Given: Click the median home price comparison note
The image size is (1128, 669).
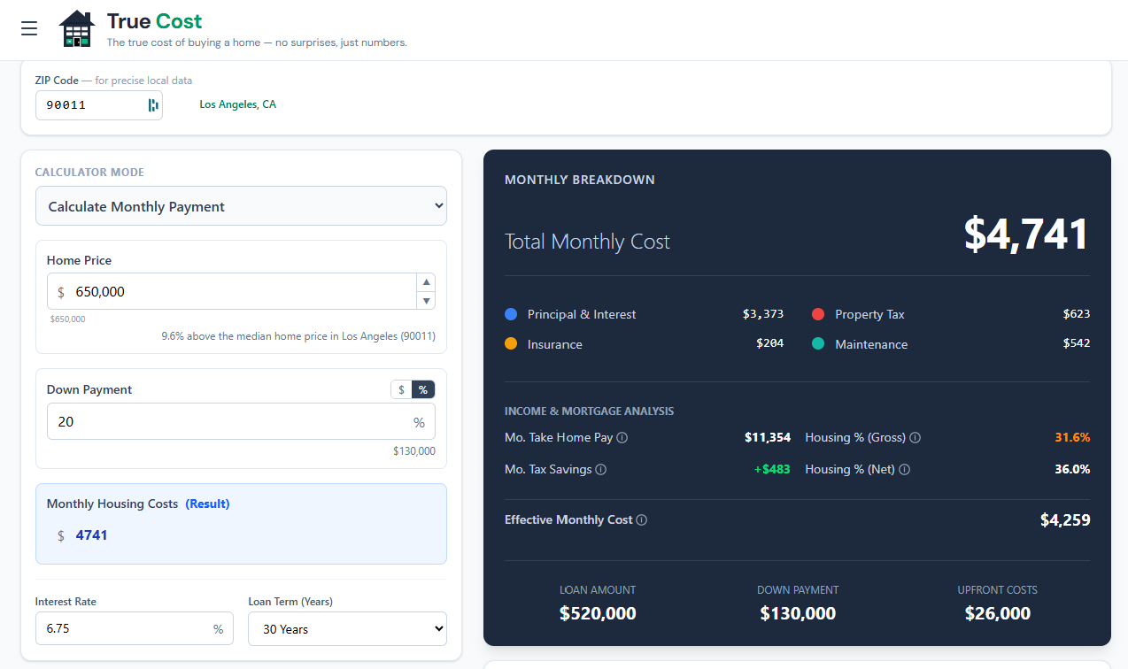Looking at the screenshot, I should coord(298,336).
